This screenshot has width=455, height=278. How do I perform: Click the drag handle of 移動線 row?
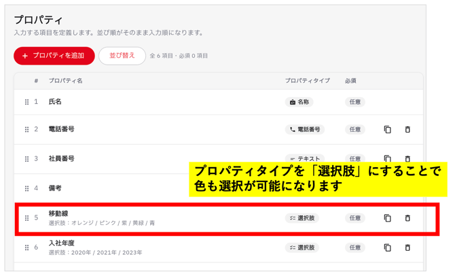(26, 218)
